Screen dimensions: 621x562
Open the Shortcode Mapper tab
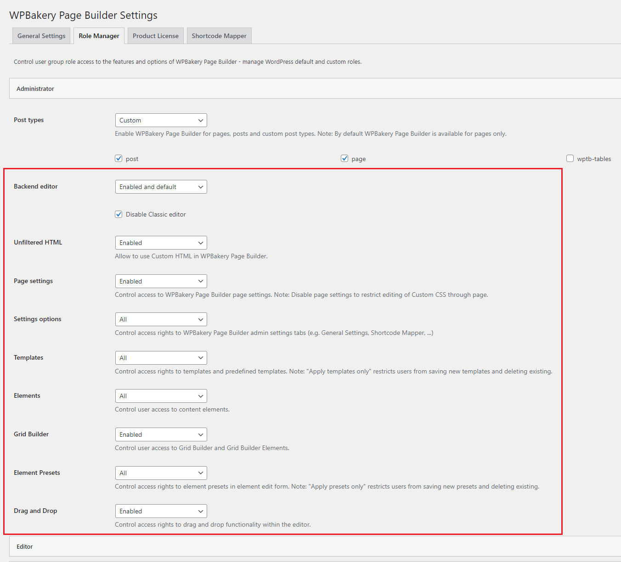pos(219,36)
